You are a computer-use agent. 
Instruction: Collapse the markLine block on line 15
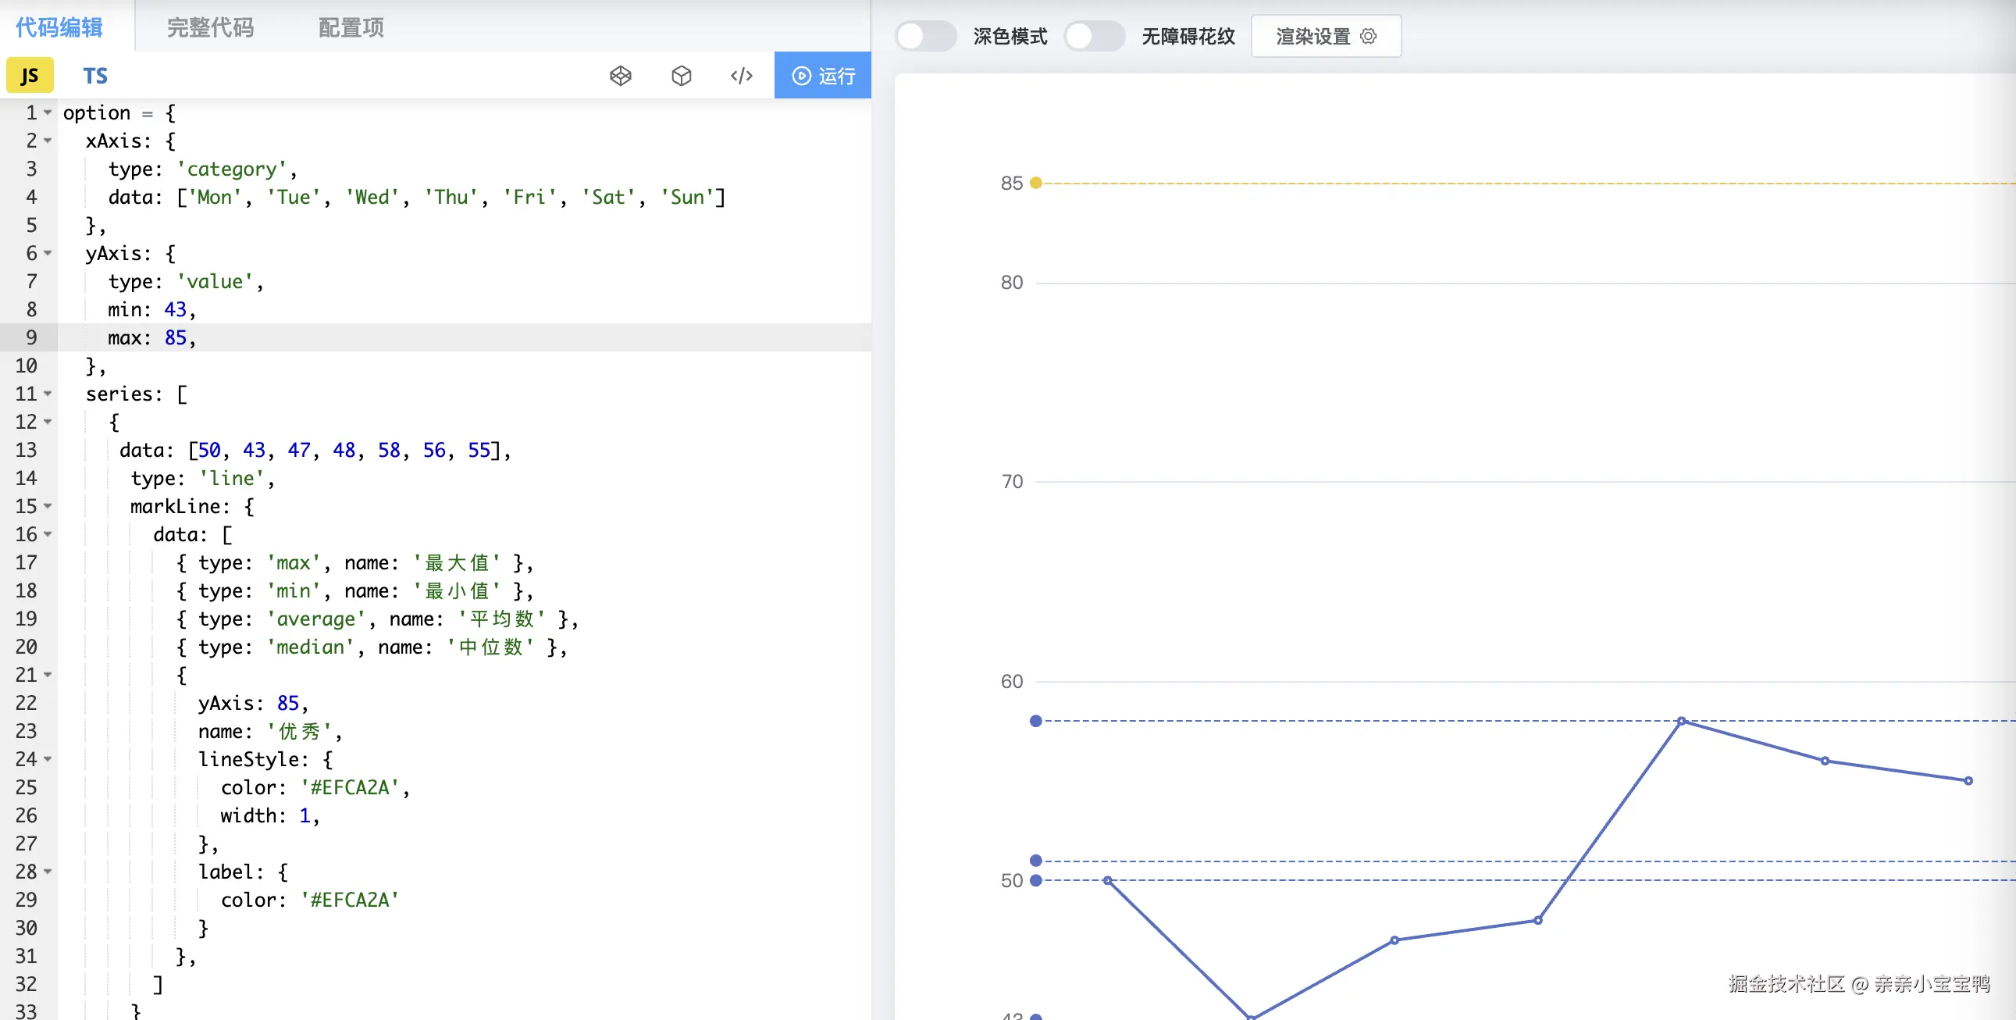47,506
